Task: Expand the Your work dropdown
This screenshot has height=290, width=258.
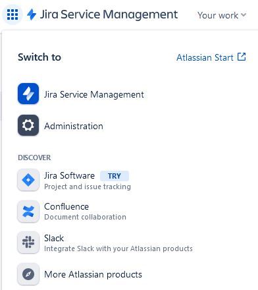Action: (222, 15)
